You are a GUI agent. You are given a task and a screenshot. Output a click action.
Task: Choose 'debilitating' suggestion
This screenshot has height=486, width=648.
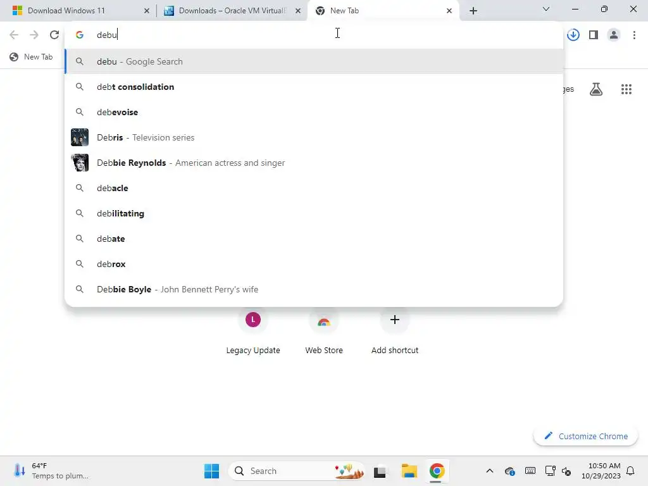[x=314, y=213]
